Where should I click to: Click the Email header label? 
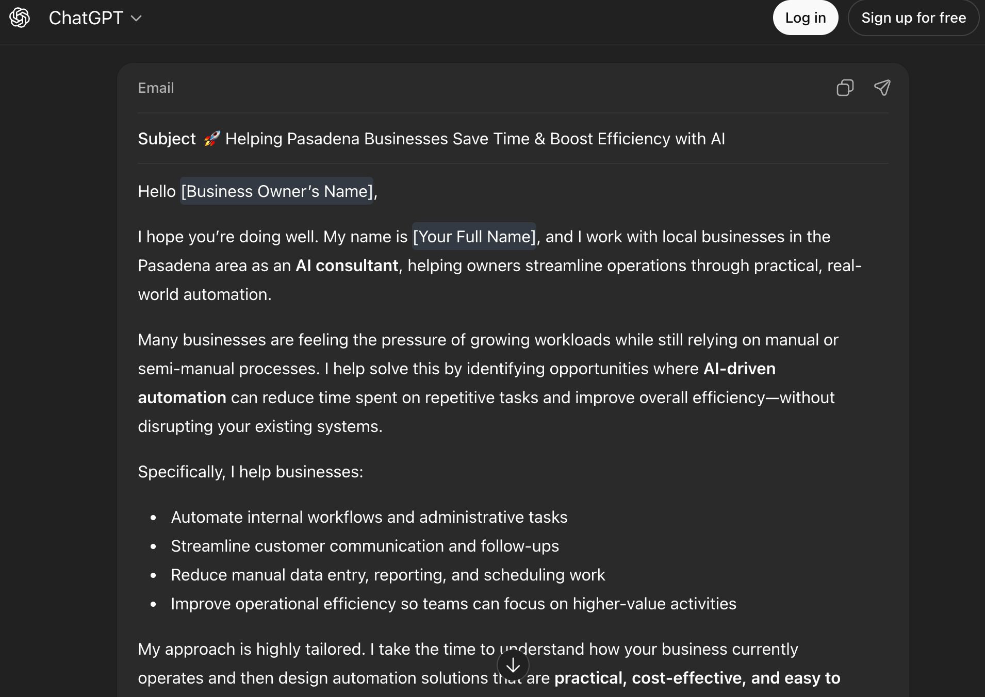click(156, 88)
